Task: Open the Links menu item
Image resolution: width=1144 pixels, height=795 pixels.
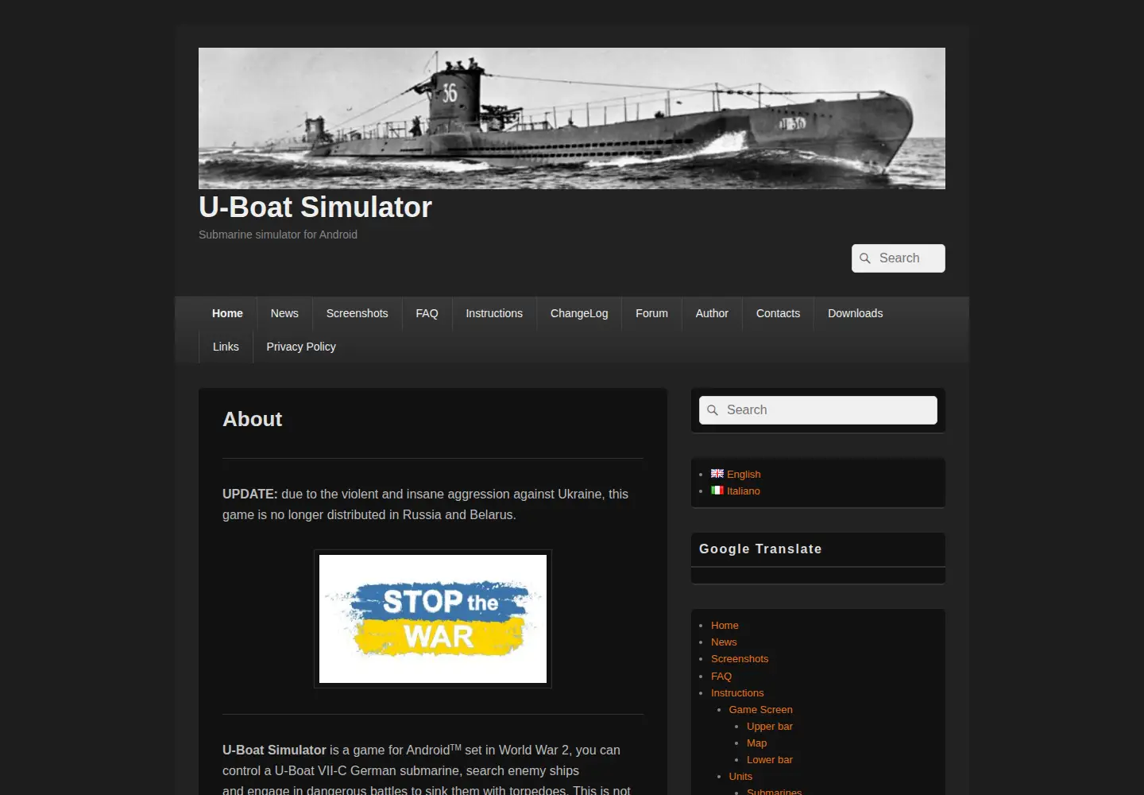Action: (x=226, y=347)
